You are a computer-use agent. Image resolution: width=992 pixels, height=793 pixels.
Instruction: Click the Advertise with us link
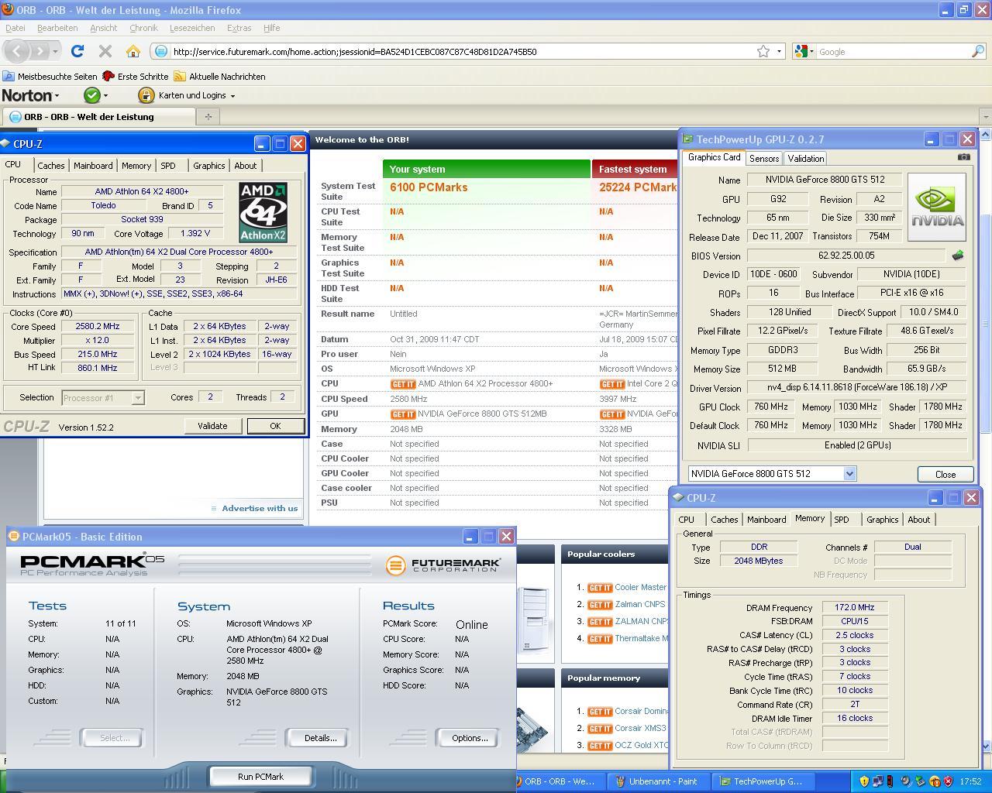(x=260, y=508)
